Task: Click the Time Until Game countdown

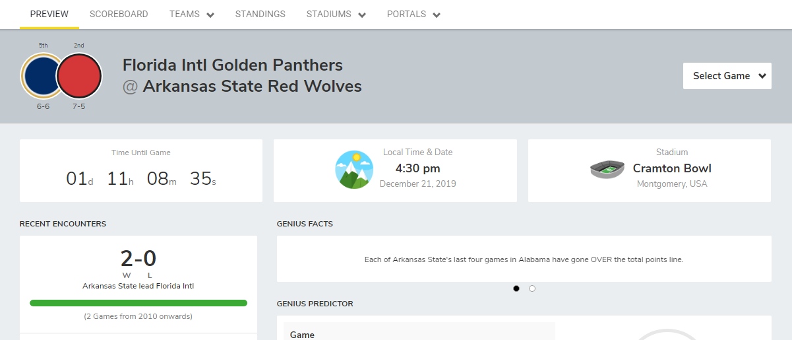Action: [x=141, y=178]
